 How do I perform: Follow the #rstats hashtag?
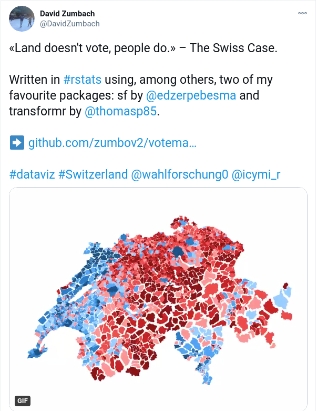(83, 80)
